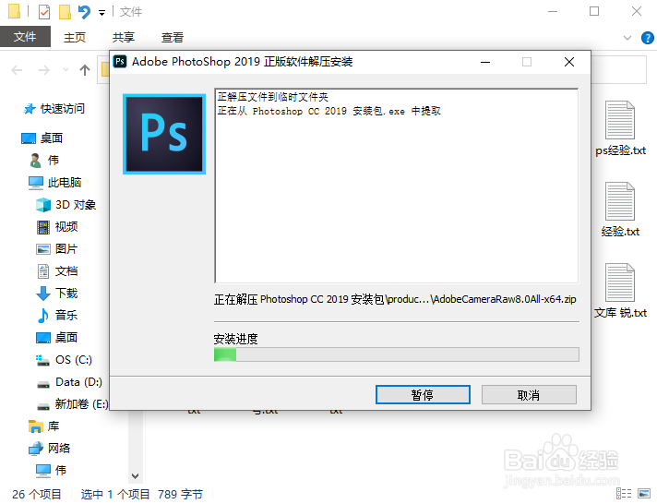Screen dimensions: 657x504
Task: Switch to large icons view in status bar
Action: [x=644, y=494]
